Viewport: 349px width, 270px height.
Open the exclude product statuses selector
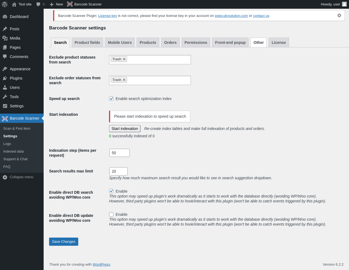click(150, 60)
